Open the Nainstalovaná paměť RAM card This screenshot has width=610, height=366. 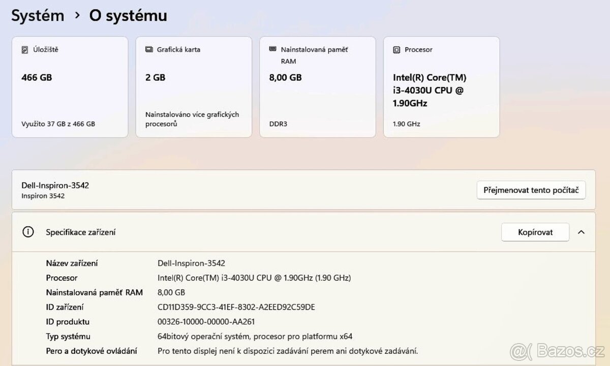point(318,87)
